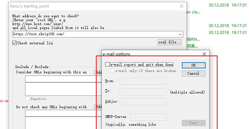The width and height of the screenshot is (249, 129).
Task: Focus the To field
Action: point(143,92)
